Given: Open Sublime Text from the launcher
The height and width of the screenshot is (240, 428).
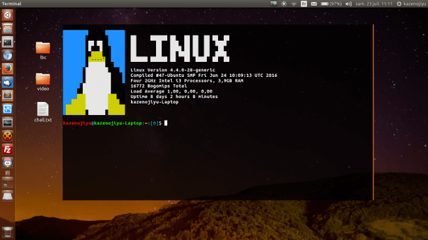Looking at the screenshot, I should click(x=7, y=95).
